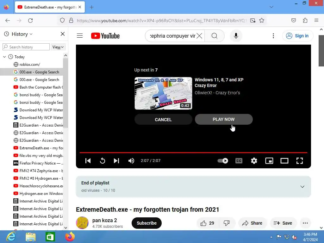Cancel the up next autoplay countdown

pyautogui.click(x=163, y=119)
